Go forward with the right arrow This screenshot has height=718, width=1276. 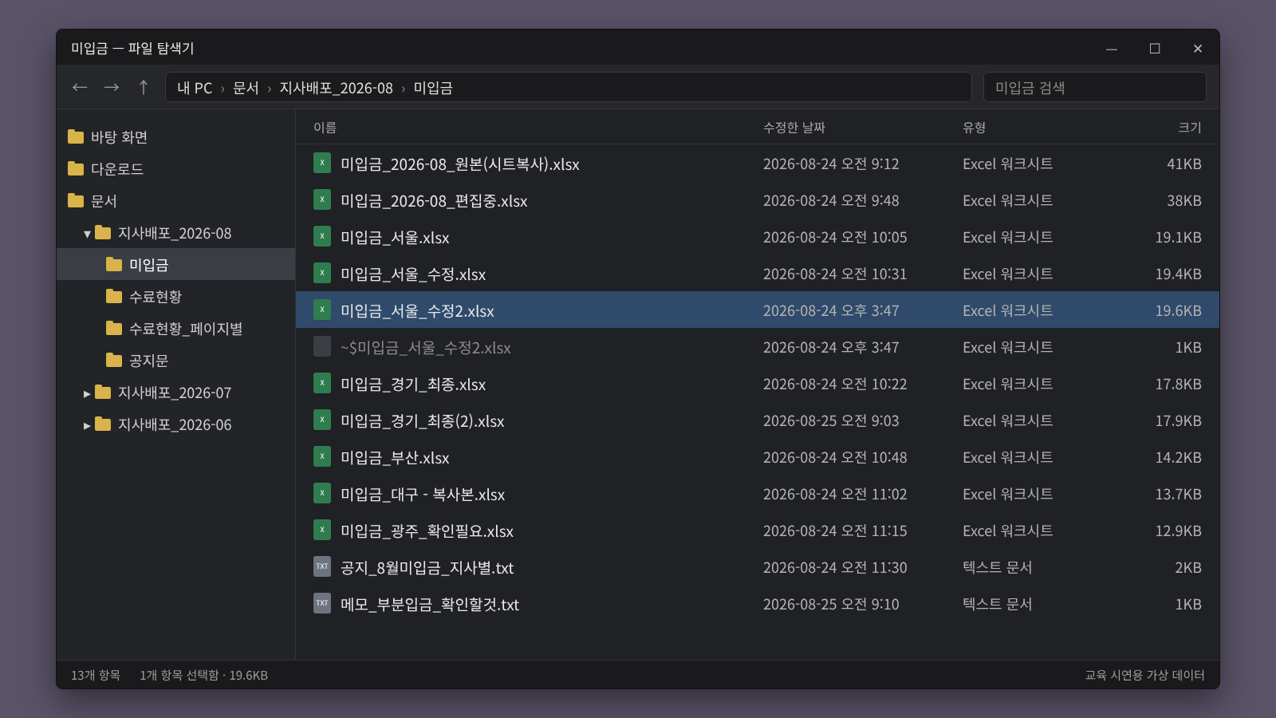click(x=112, y=87)
